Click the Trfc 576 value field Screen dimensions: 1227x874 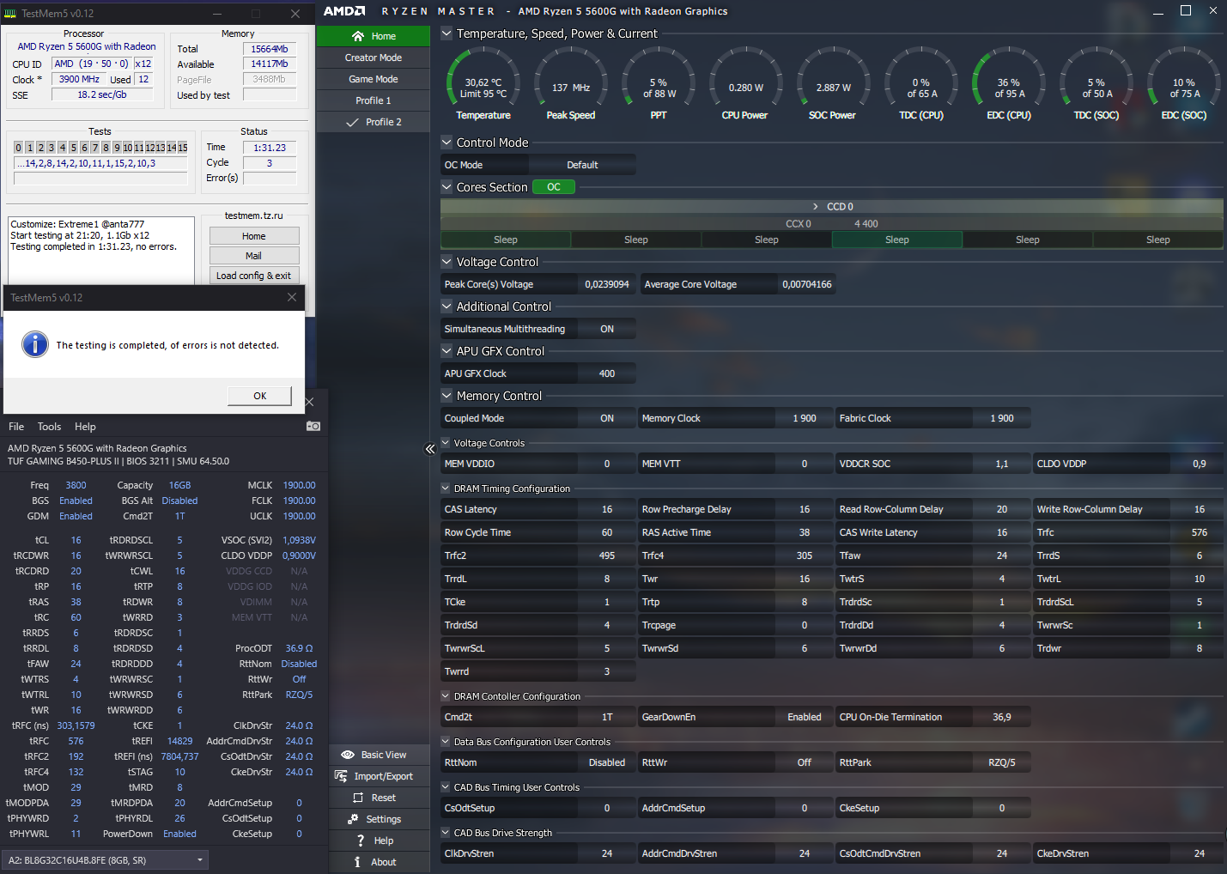click(x=1200, y=532)
